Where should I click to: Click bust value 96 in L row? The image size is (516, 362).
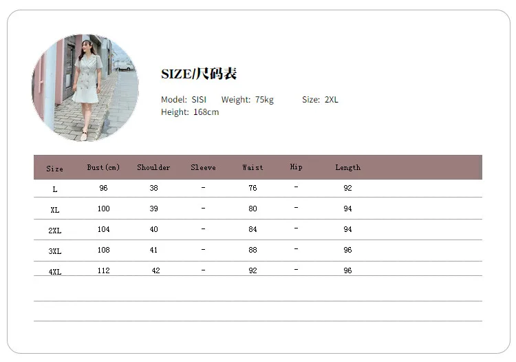103,188
